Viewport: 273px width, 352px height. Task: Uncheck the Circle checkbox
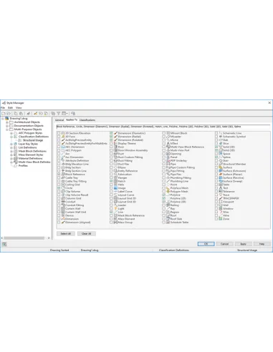[x=59, y=188]
